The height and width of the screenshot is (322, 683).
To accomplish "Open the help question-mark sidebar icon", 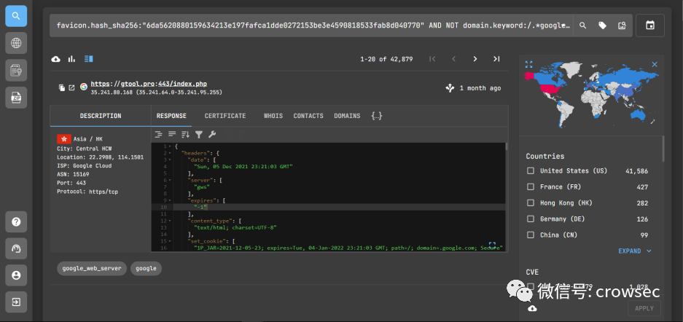I will click(x=16, y=222).
